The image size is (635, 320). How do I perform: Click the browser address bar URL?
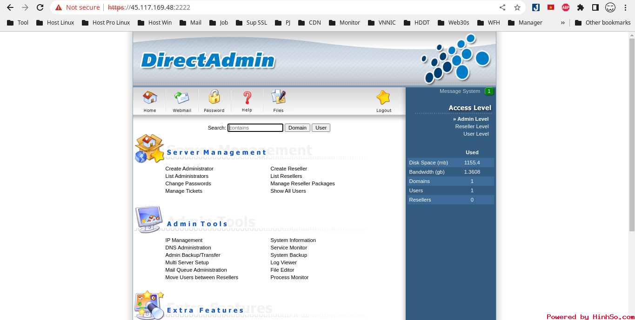149,7
